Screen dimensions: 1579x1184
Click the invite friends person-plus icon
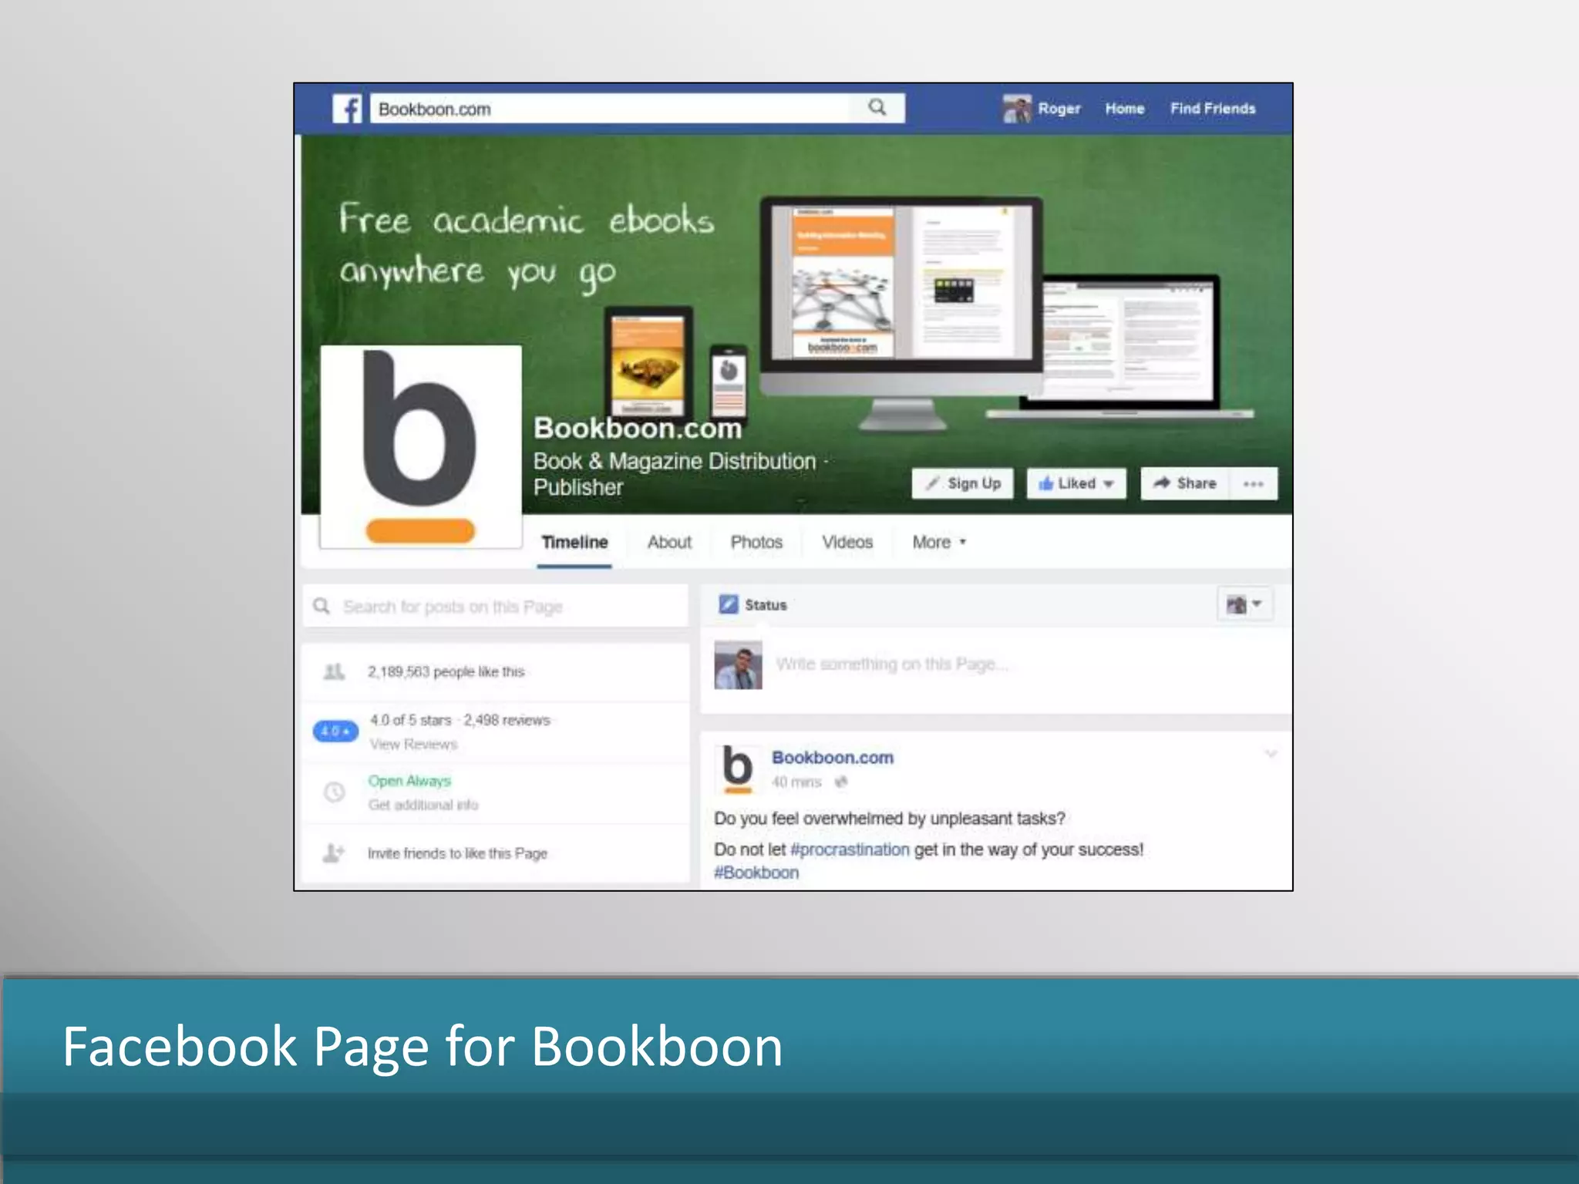334,853
